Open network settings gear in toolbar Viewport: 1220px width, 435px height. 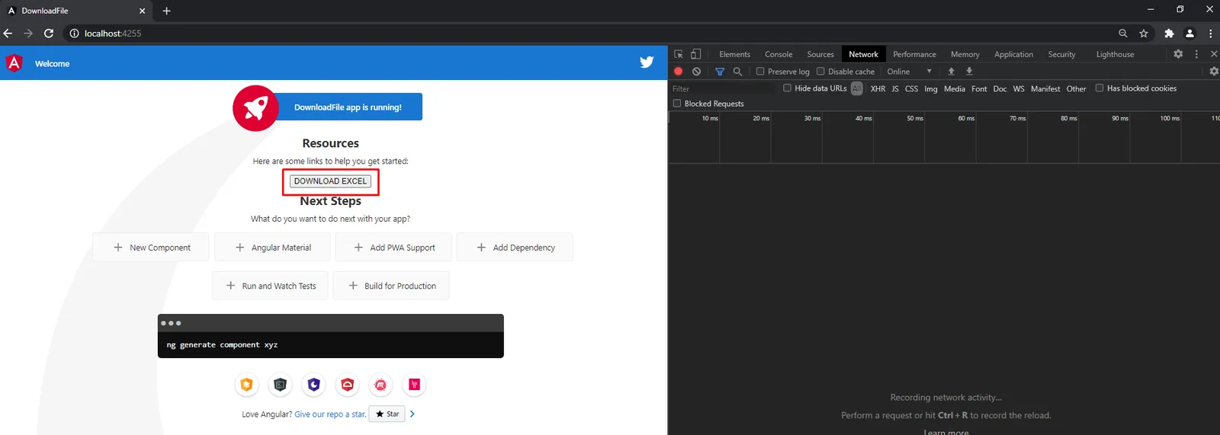pos(1214,71)
